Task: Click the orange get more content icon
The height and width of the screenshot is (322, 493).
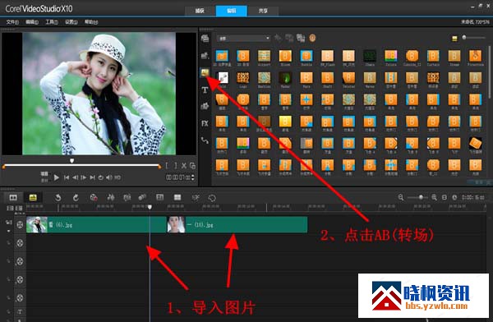Action: pyautogui.click(x=312, y=38)
